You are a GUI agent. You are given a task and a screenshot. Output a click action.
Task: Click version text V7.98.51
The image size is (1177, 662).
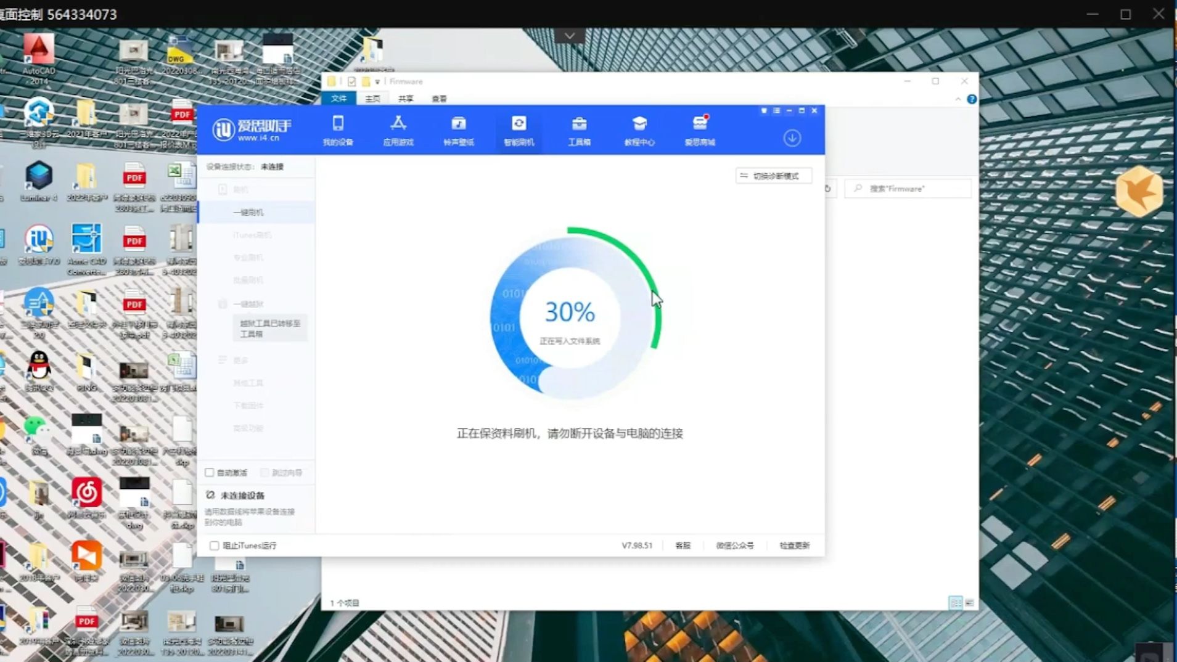coord(637,546)
